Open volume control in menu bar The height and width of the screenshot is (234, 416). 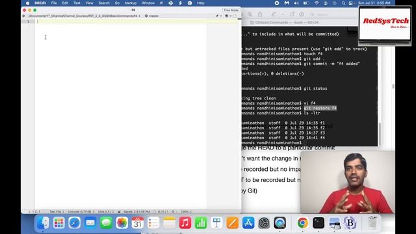coord(296,3)
